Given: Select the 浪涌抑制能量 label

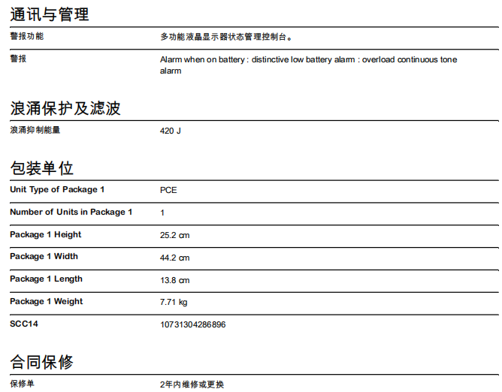Looking at the screenshot, I should [x=35, y=130].
